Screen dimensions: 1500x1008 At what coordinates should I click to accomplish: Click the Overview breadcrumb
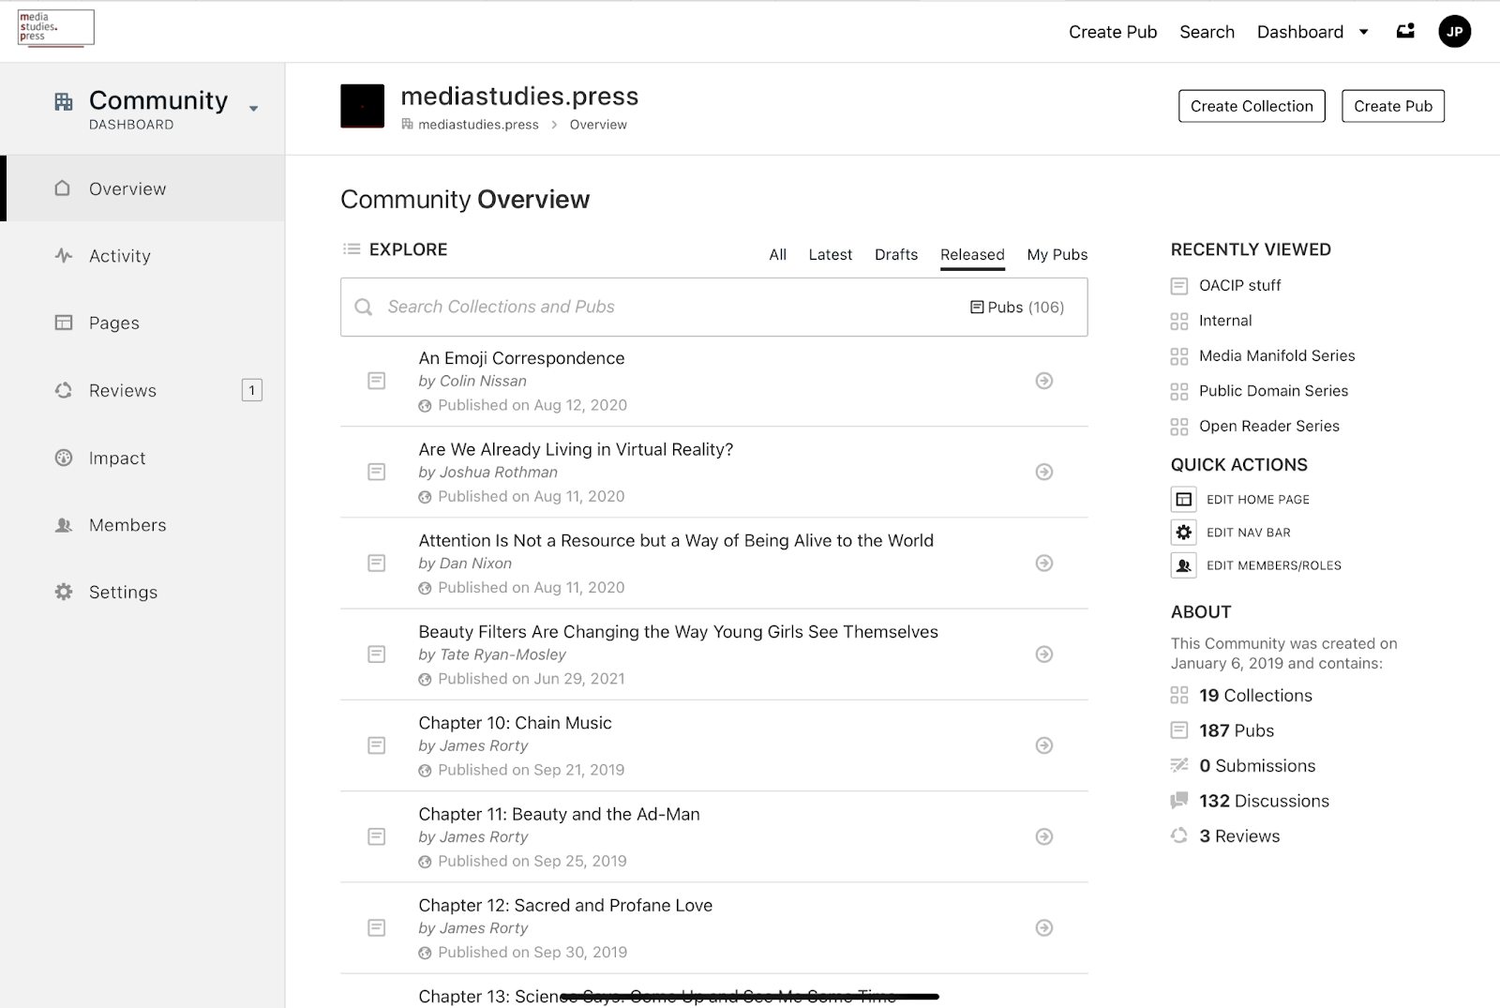(x=598, y=125)
